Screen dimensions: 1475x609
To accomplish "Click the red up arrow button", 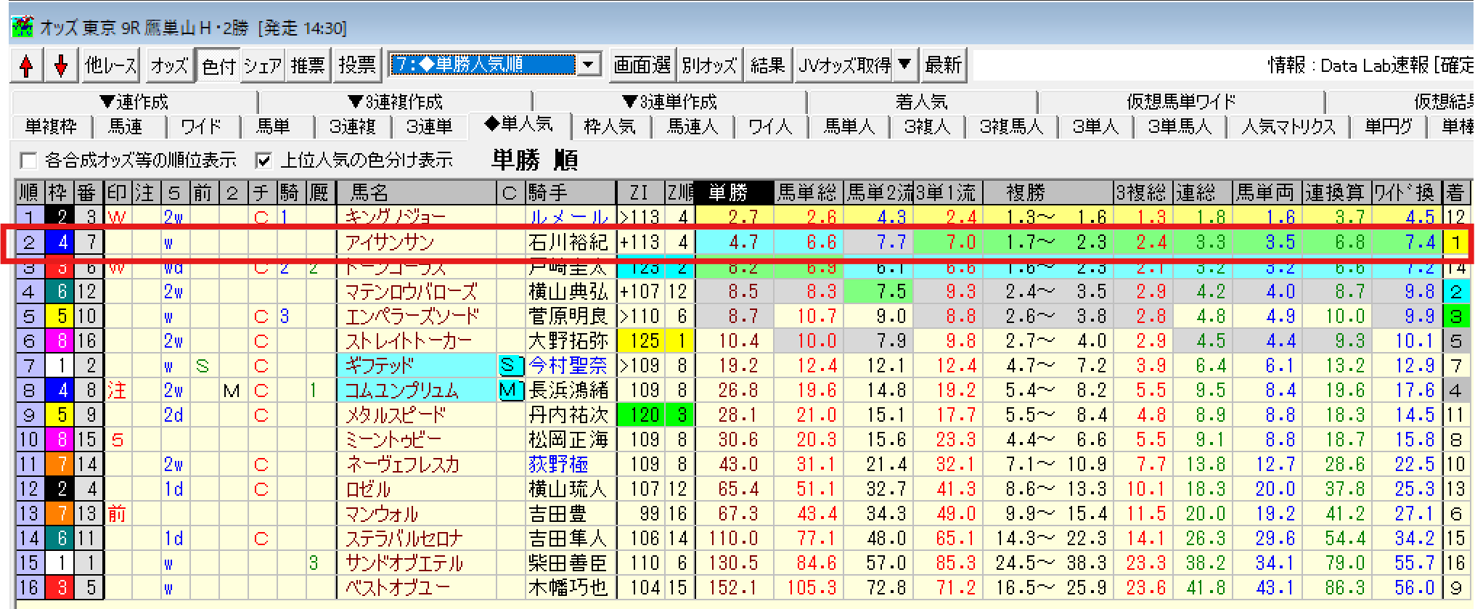I will pos(26,66).
